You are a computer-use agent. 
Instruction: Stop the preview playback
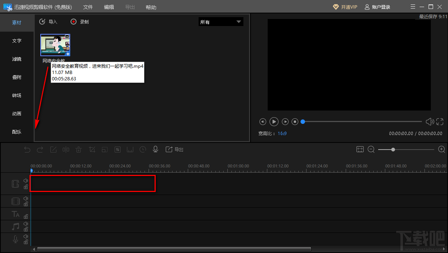click(x=295, y=122)
